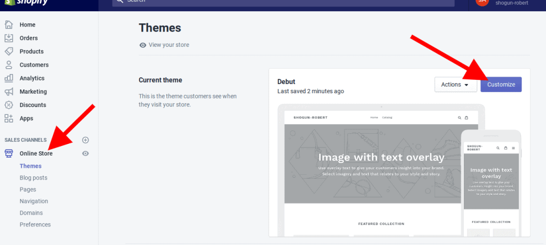Go to Home in sidebar
This screenshot has height=245, width=546.
point(28,24)
